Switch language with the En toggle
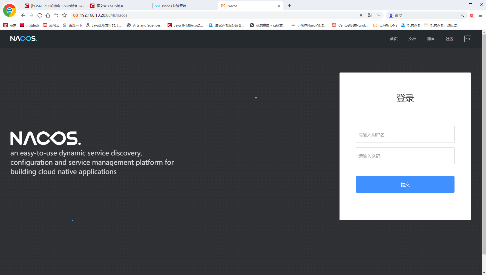This screenshot has height=275, width=486. pyautogui.click(x=468, y=39)
